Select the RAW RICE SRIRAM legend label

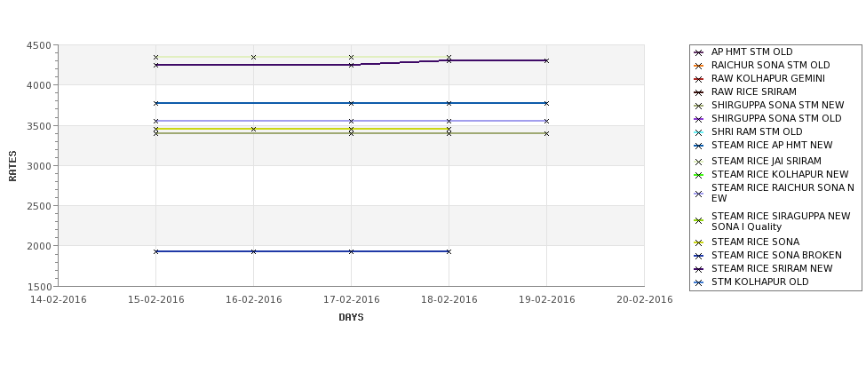pos(754,91)
